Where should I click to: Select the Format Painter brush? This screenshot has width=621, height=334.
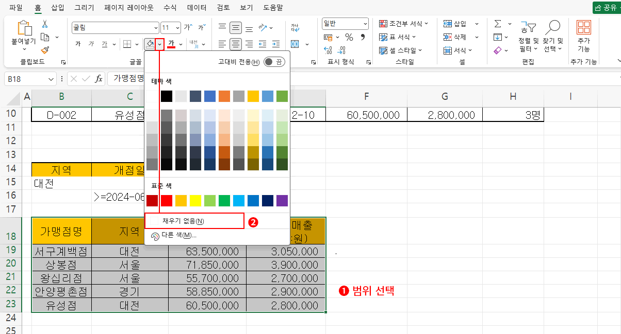pos(45,50)
